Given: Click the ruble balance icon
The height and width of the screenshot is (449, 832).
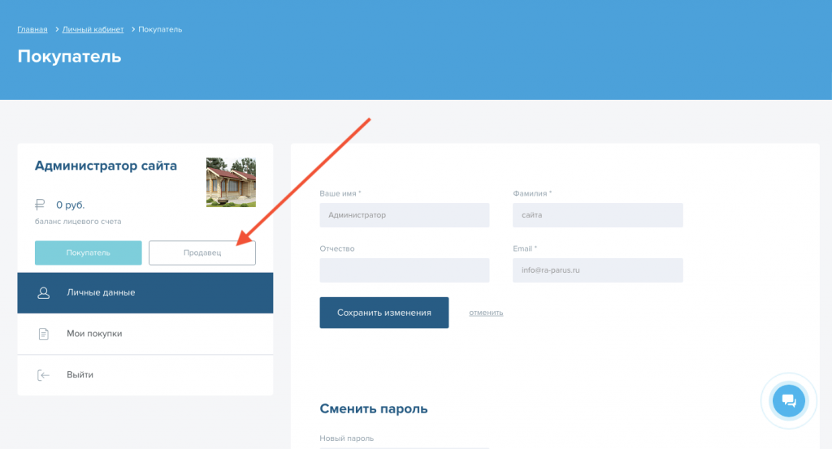Looking at the screenshot, I should click(40, 205).
